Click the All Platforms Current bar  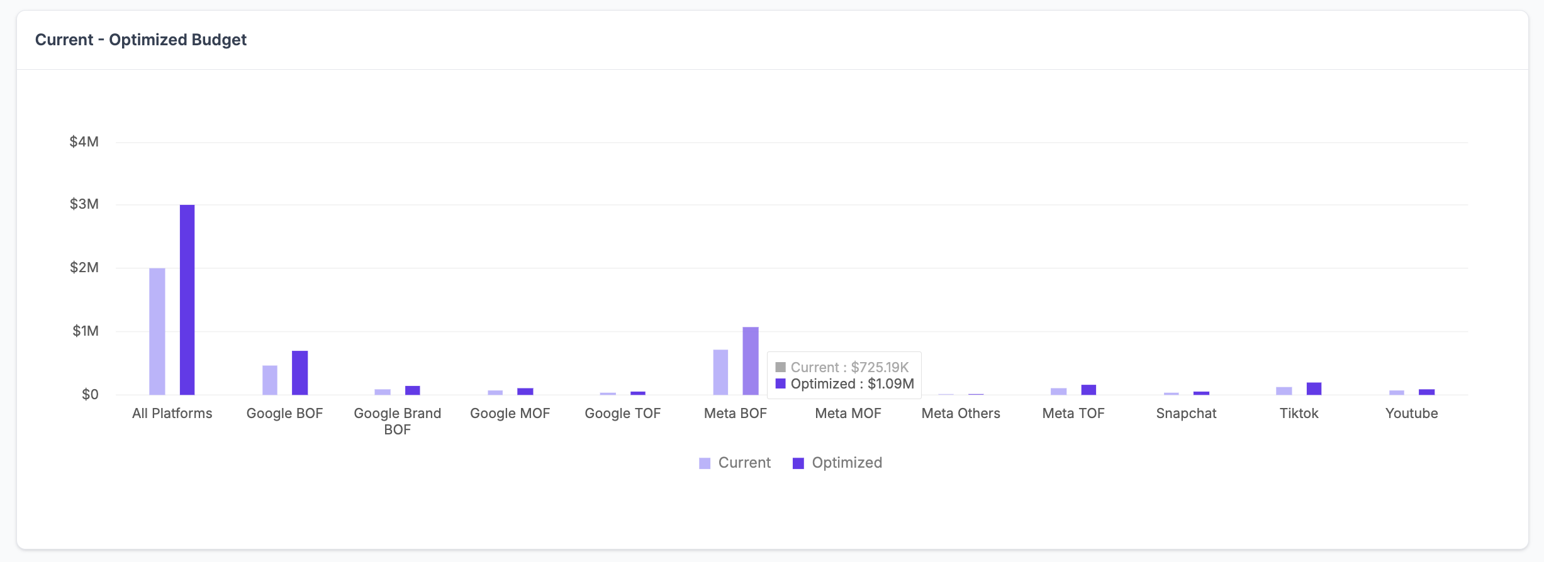click(x=157, y=331)
